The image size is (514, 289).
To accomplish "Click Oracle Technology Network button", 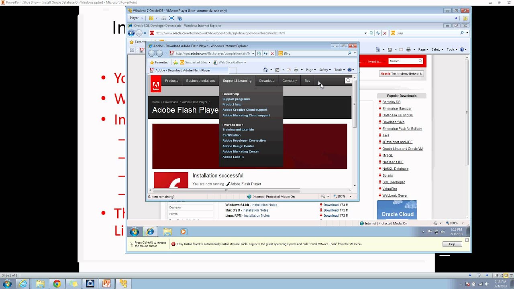I will click(x=401, y=74).
